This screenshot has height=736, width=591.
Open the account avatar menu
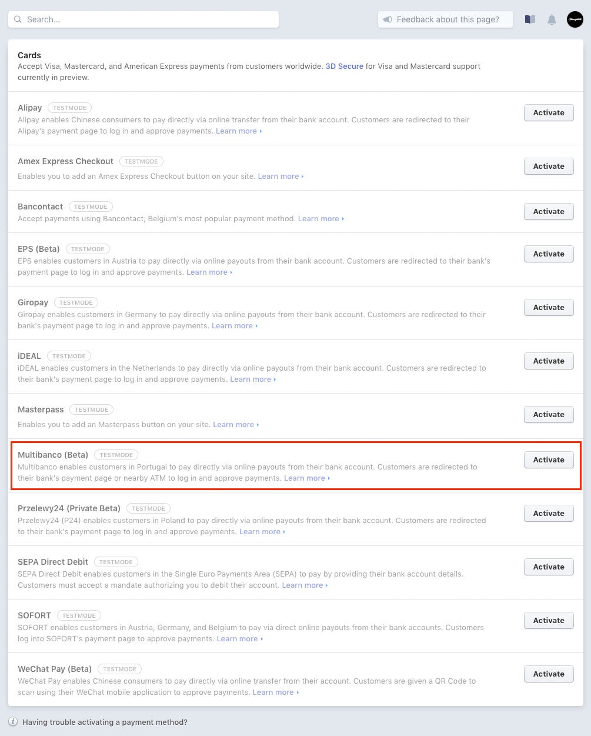tap(575, 19)
